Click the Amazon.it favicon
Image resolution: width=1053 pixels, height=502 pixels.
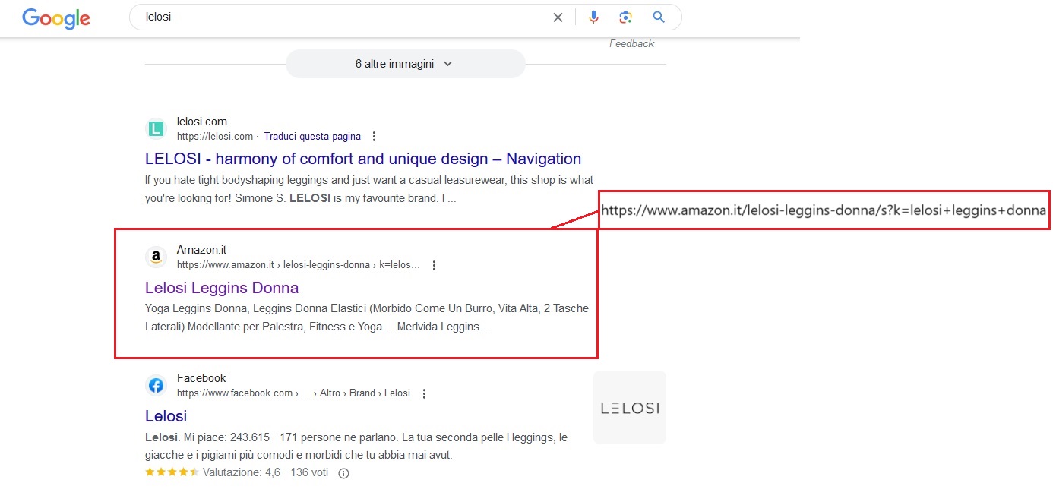156,257
